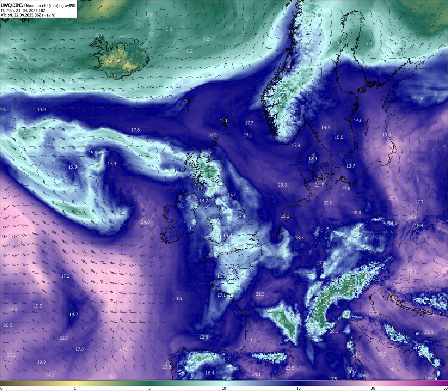The width and height of the screenshot is (448, 391).
Task: Click the 10 tick on the color scale
Action: pos(224,388)
